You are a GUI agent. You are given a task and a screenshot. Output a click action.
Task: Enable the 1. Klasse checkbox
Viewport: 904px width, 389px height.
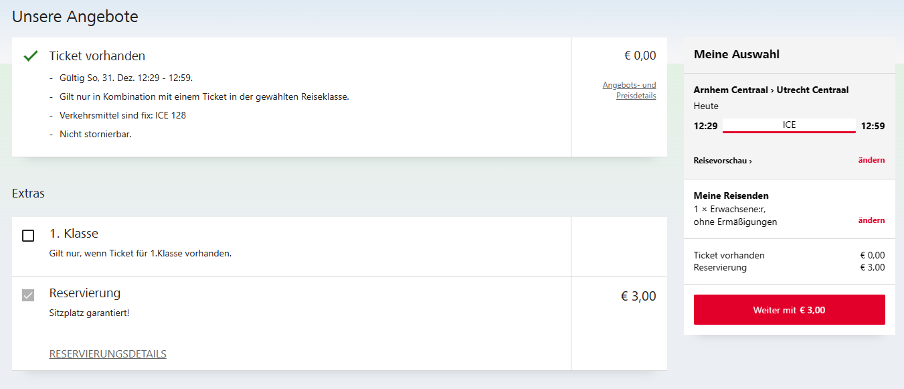pos(28,236)
